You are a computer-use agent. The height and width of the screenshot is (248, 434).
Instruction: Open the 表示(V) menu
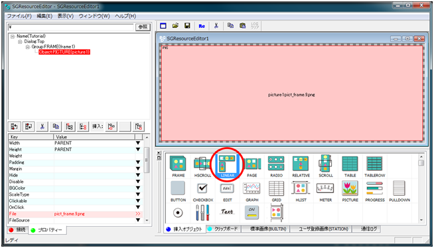65,16
